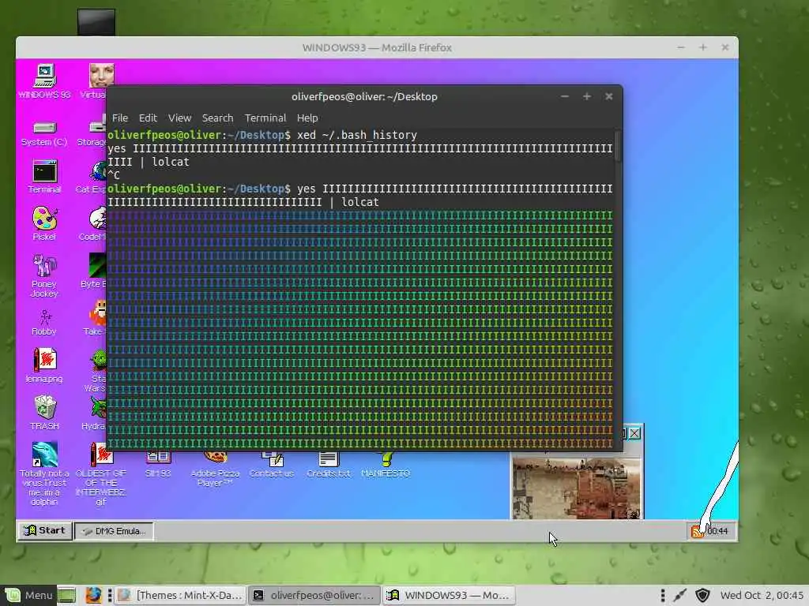Open the Hydra dragon desktop icon
The height and width of the screenshot is (606, 809).
coord(96,413)
